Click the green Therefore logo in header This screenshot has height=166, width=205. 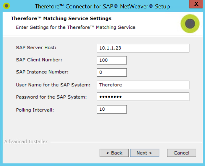190,24
